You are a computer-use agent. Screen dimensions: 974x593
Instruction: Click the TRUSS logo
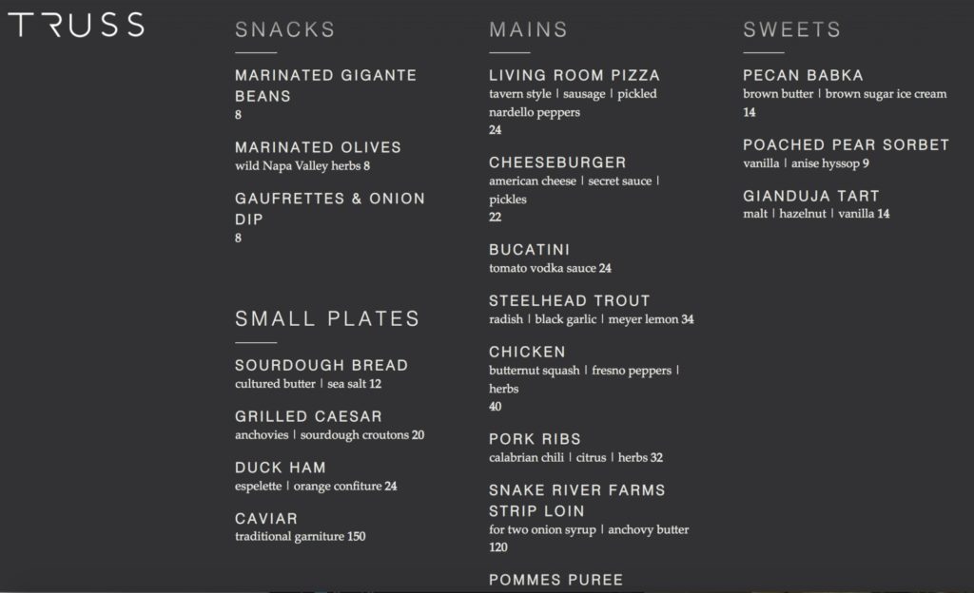tap(76, 25)
